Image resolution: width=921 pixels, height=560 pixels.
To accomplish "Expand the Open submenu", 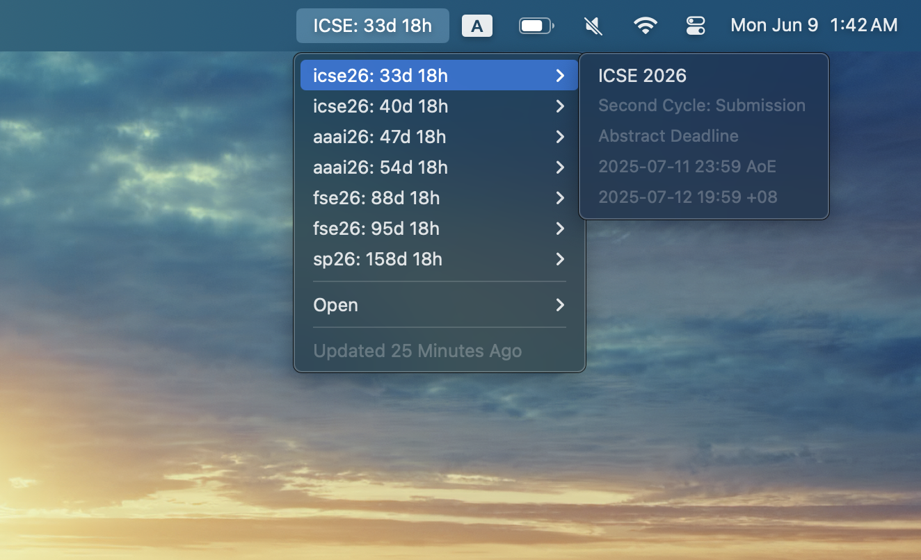I will 438,305.
